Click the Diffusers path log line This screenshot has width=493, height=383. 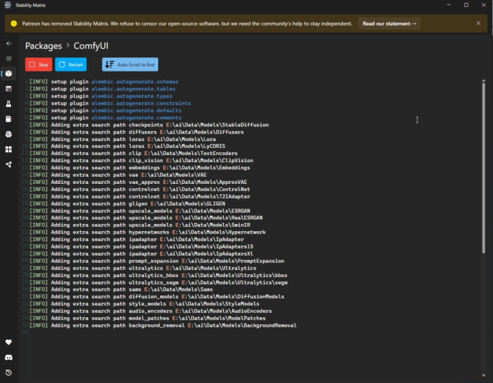click(x=136, y=132)
